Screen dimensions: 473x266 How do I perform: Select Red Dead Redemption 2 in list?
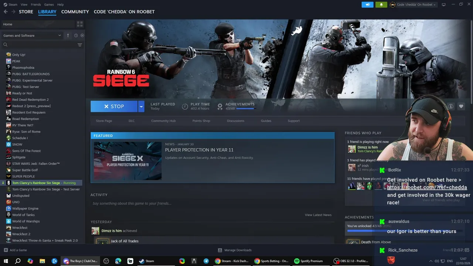coord(30,100)
